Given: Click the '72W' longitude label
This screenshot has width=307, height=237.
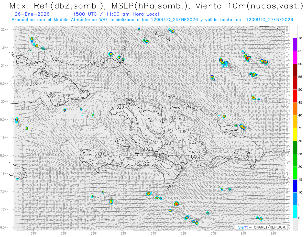Looking at the screenshot, I should [x=153, y=234].
